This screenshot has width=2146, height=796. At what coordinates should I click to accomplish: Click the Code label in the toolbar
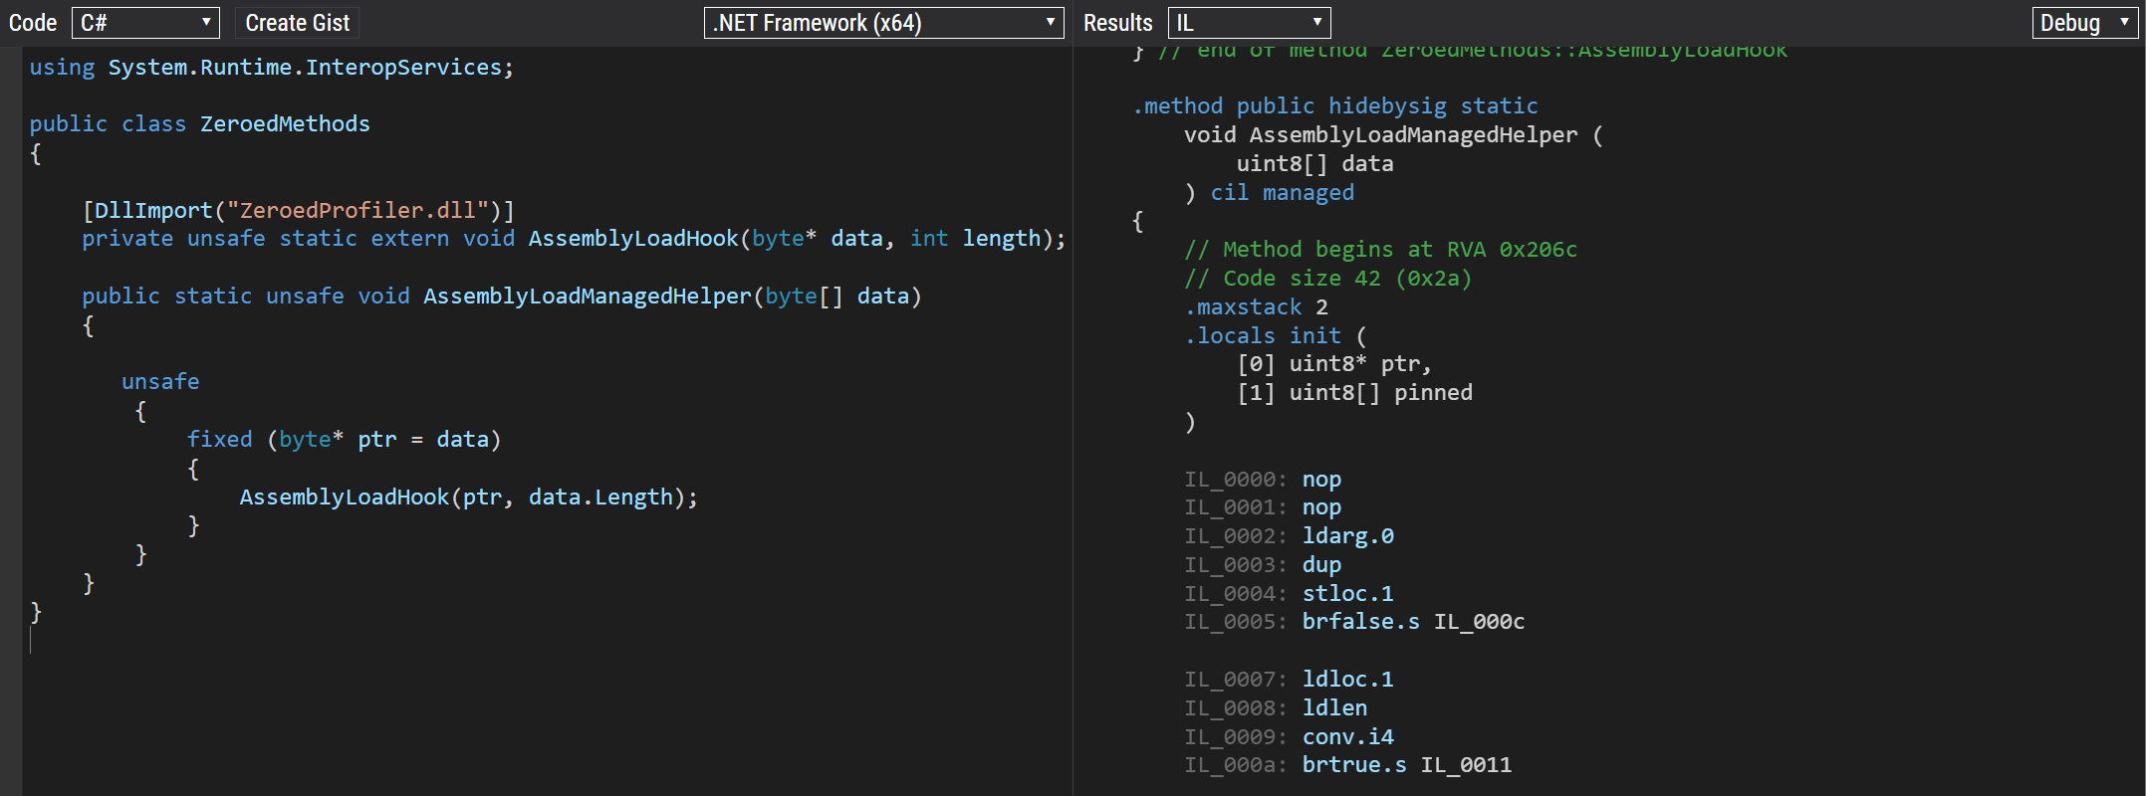click(33, 23)
